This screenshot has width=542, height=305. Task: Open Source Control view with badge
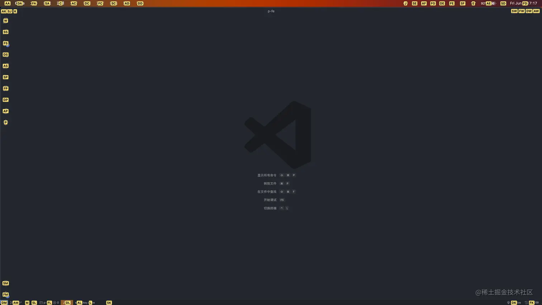click(x=5, y=43)
